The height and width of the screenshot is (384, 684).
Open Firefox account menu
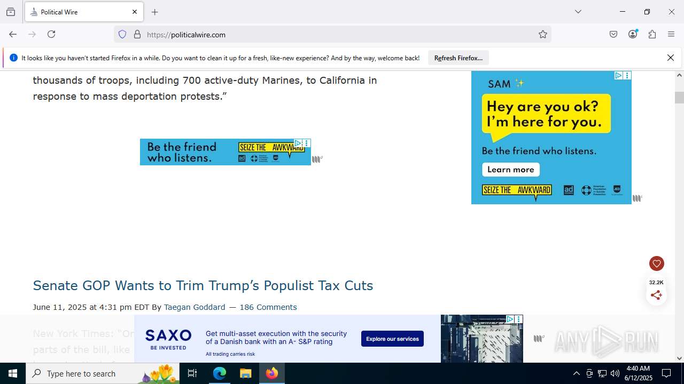[x=633, y=34]
